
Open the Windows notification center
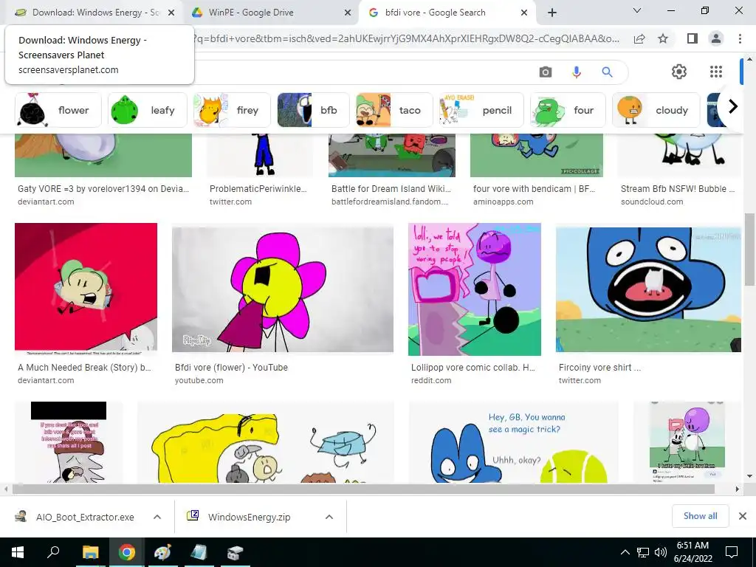pos(732,552)
